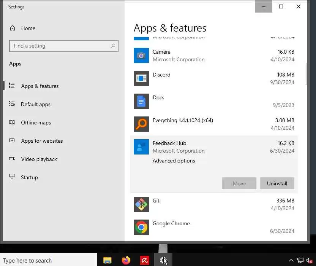
Task: Click Git's 336 MB size
Action: click(x=285, y=201)
